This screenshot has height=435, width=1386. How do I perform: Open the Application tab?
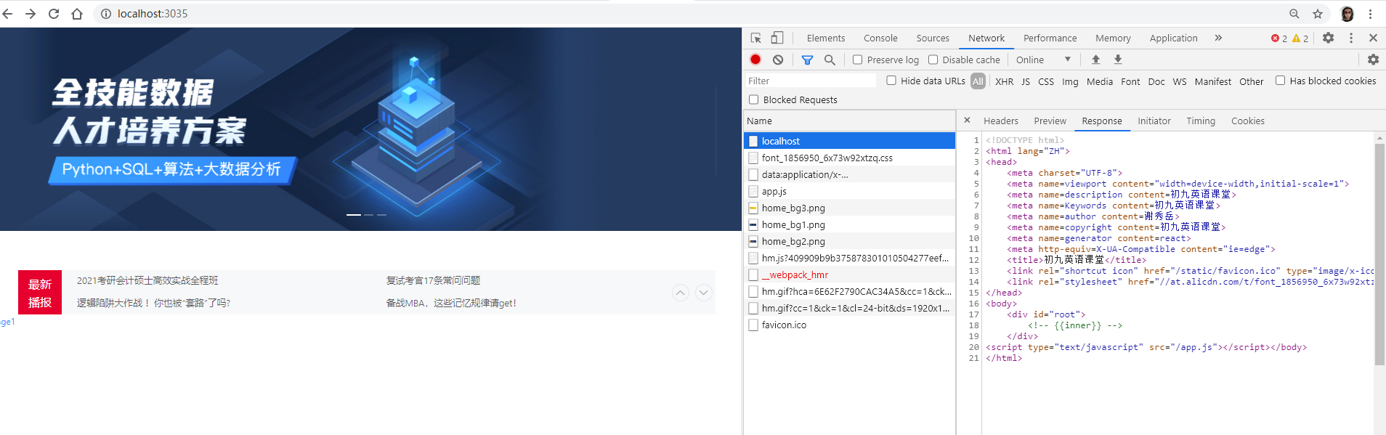[x=1173, y=38]
